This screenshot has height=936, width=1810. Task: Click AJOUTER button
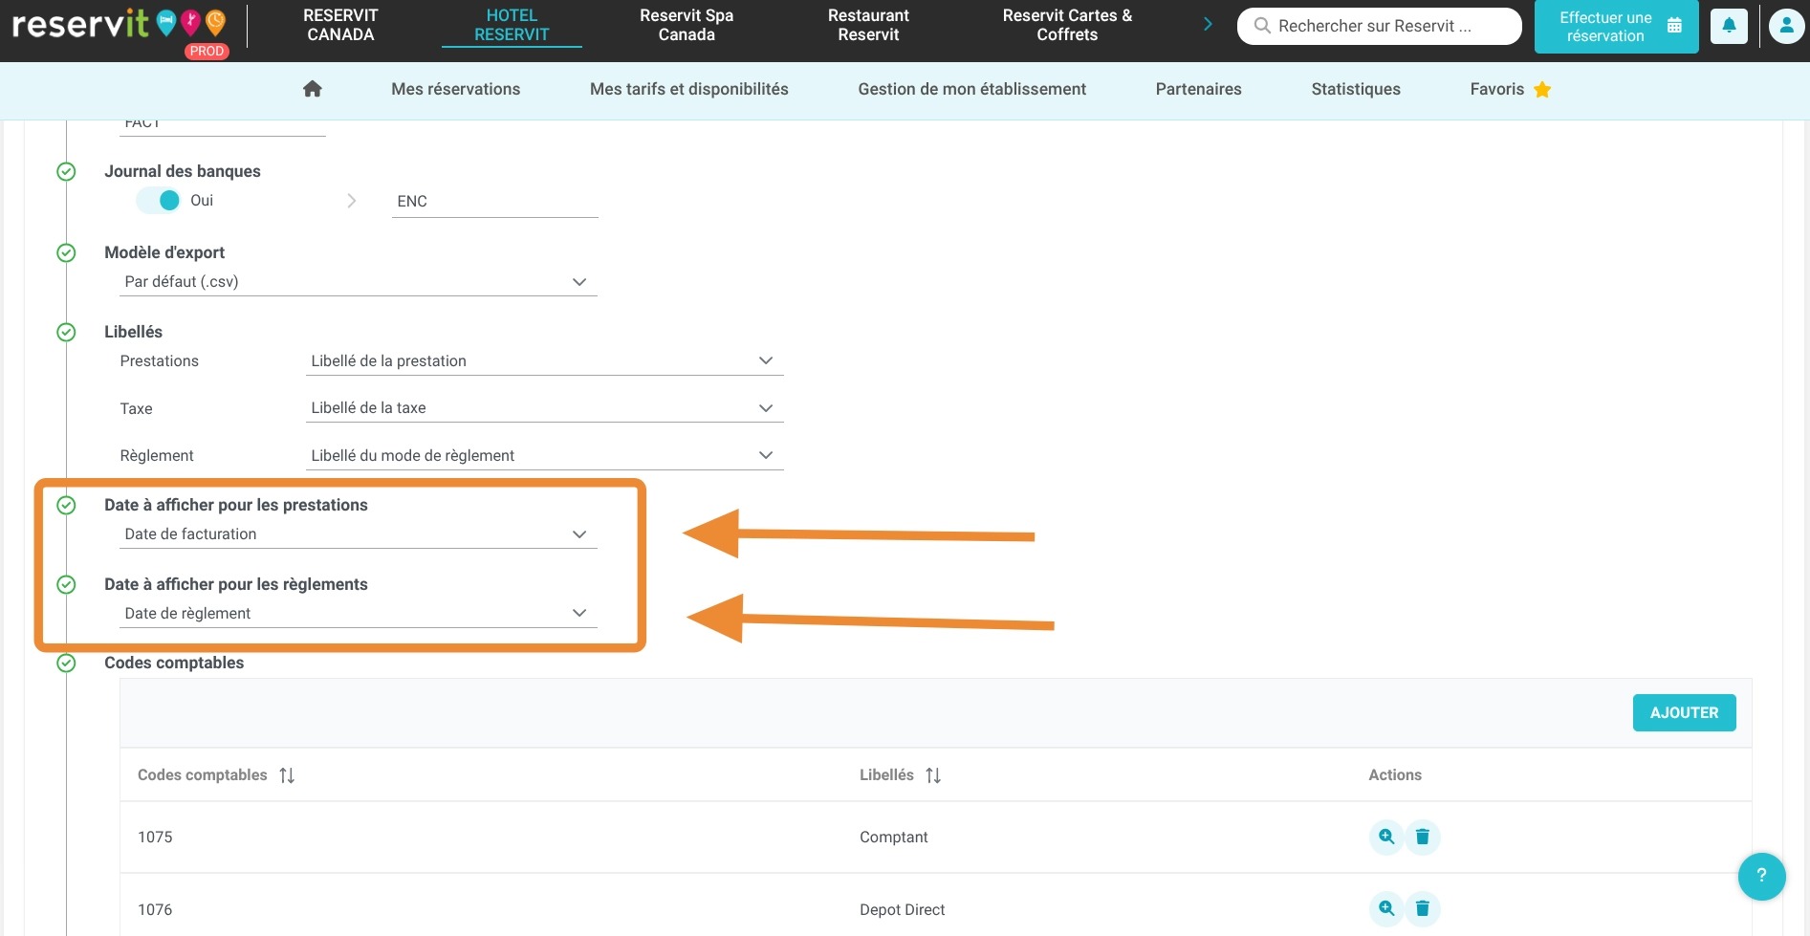coord(1684,712)
